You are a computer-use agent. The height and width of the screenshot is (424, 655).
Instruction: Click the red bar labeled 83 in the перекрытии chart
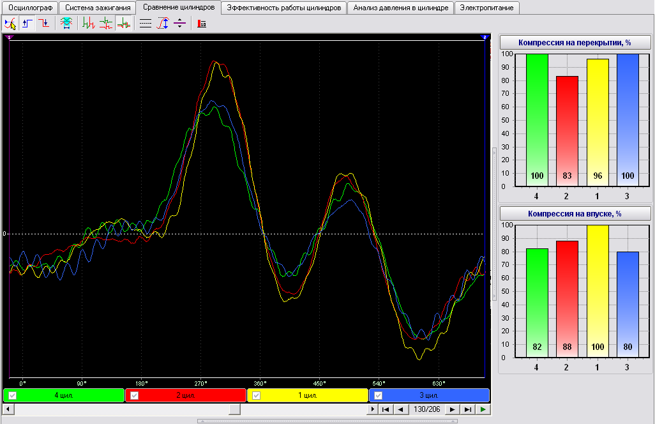tap(567, 131)
